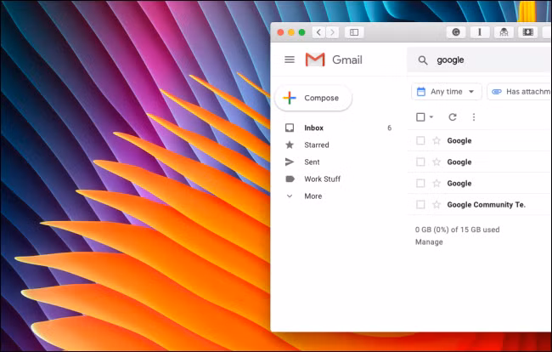Image resolution: width=552 pixels, height=352 pixels.
Task: Click the search field containing google
Action: pyautogui.click(x=481, y=60)
